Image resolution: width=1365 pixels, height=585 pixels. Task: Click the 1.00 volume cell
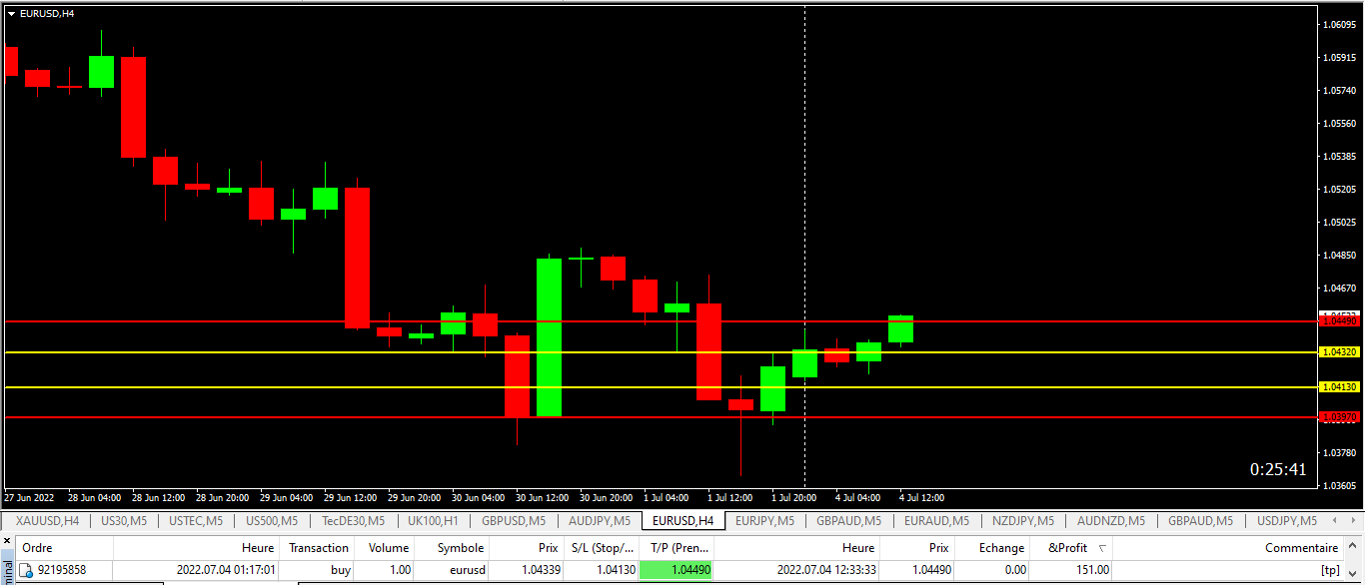click(399, 570)
